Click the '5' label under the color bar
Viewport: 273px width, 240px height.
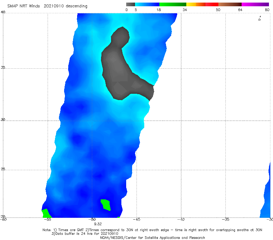click(136, 10)
